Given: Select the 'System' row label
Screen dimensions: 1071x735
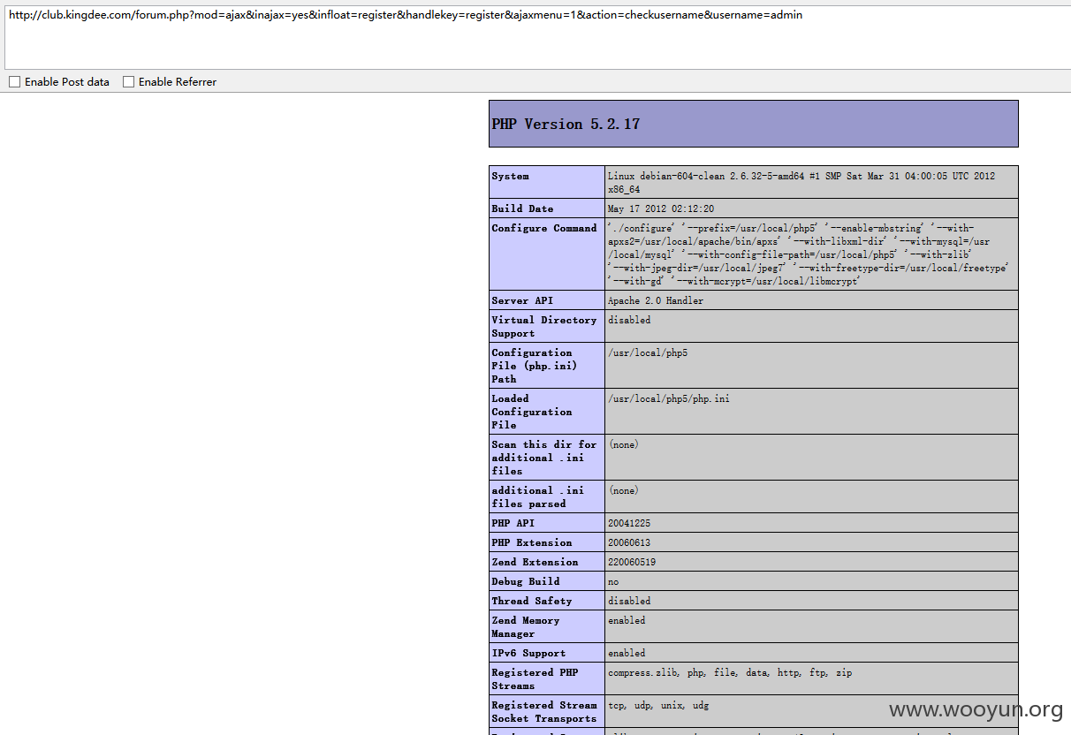Looking at the screenshot, I should pos(511,176).
